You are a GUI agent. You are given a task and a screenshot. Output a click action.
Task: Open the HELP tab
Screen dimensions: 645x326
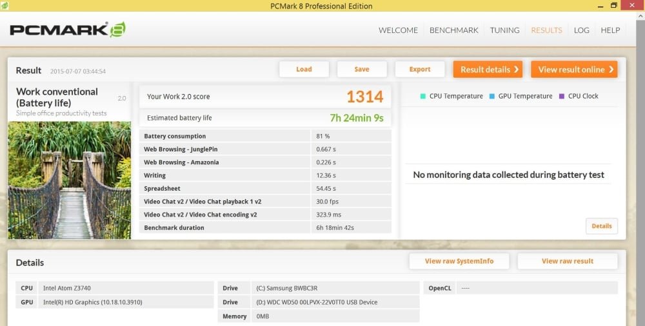click(610, 30)
